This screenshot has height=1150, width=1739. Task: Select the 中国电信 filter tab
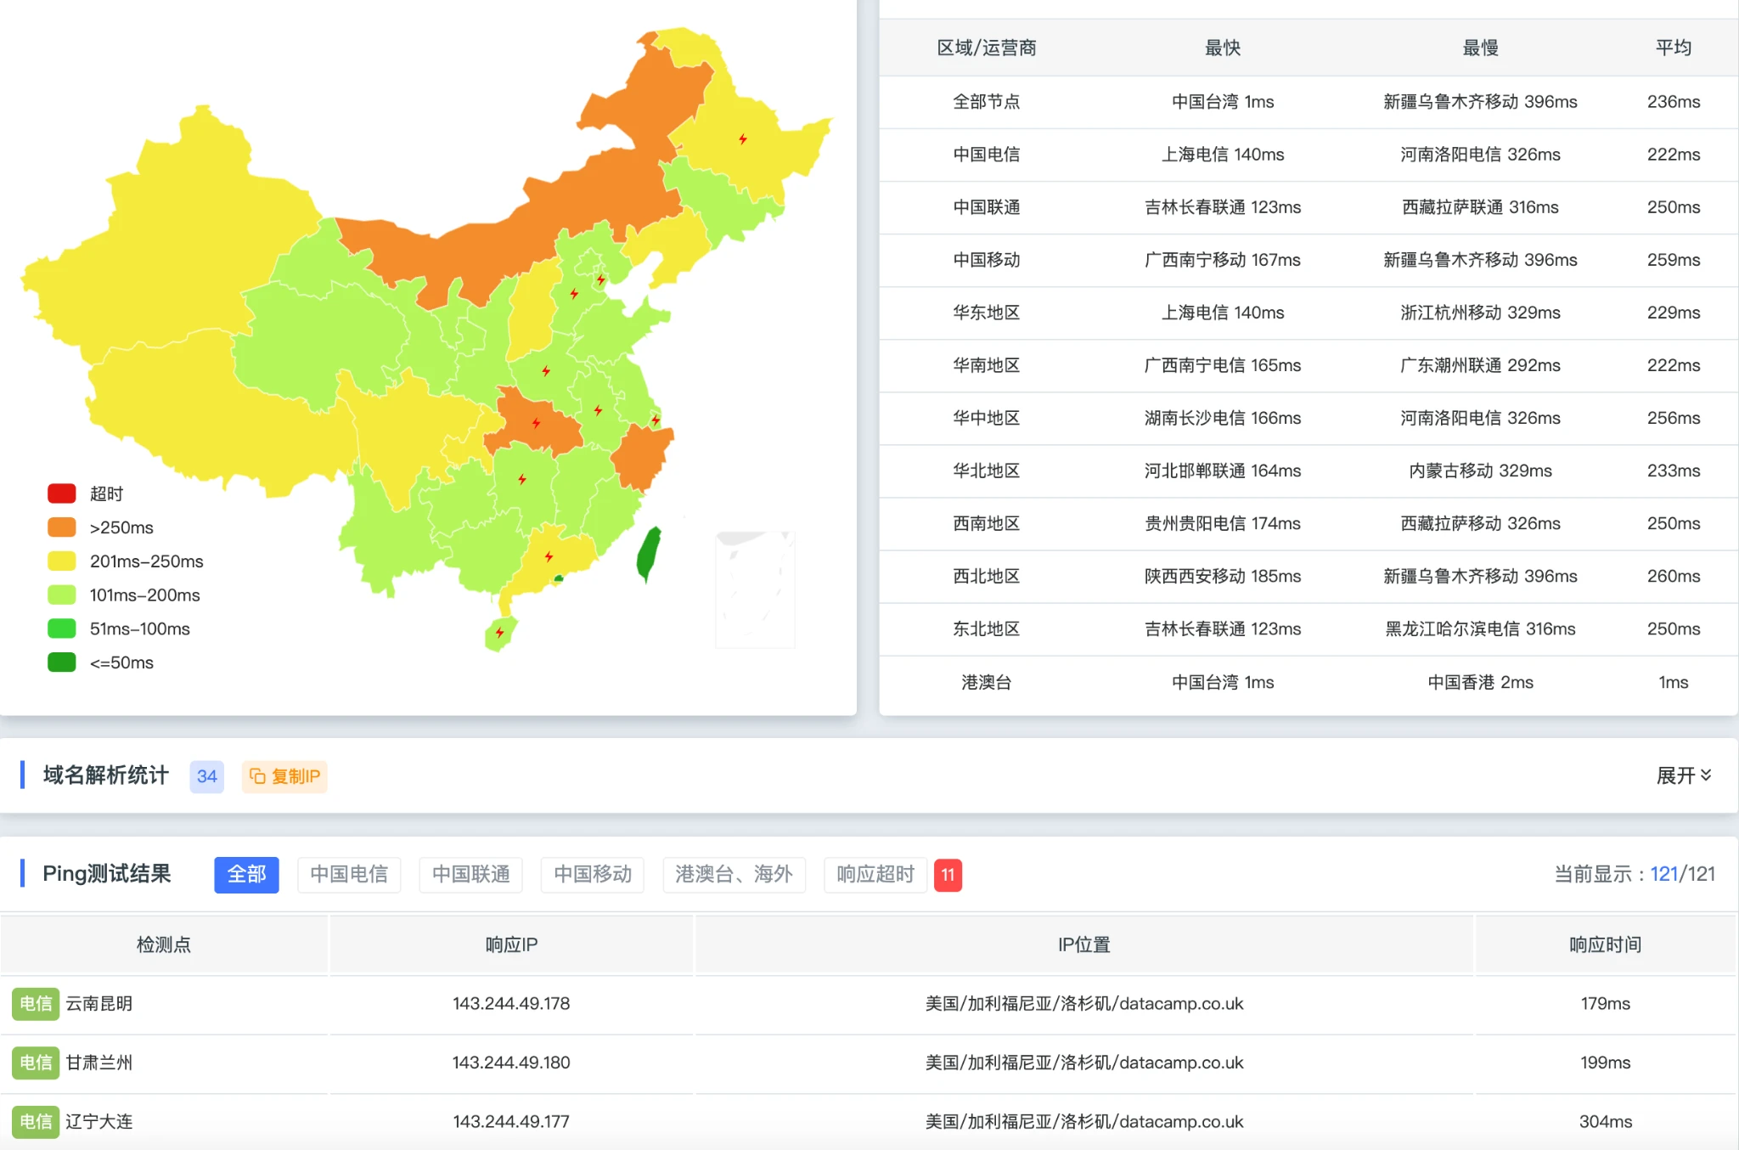pyautogui.click(x=349, y=875)
